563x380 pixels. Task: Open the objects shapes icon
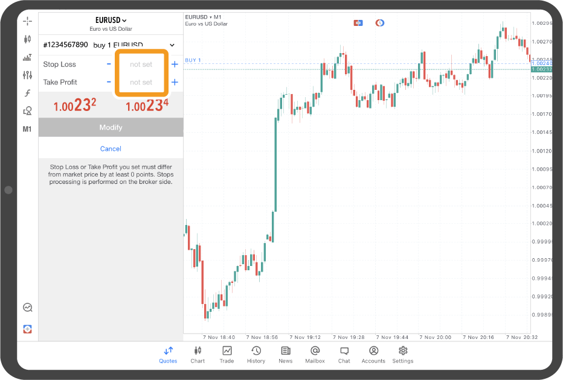point(27,111)
